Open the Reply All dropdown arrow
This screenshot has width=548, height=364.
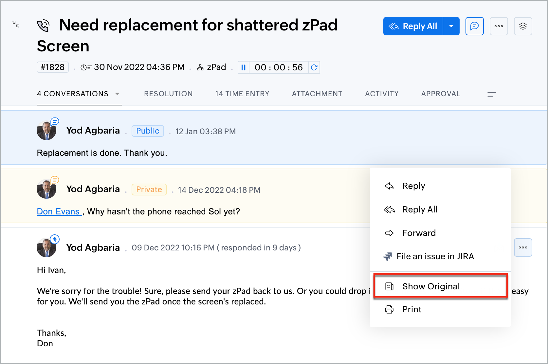(x=451, y=26)
